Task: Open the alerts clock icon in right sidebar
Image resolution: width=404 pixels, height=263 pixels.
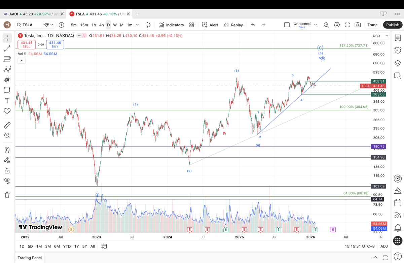Action: pos(398,50)
